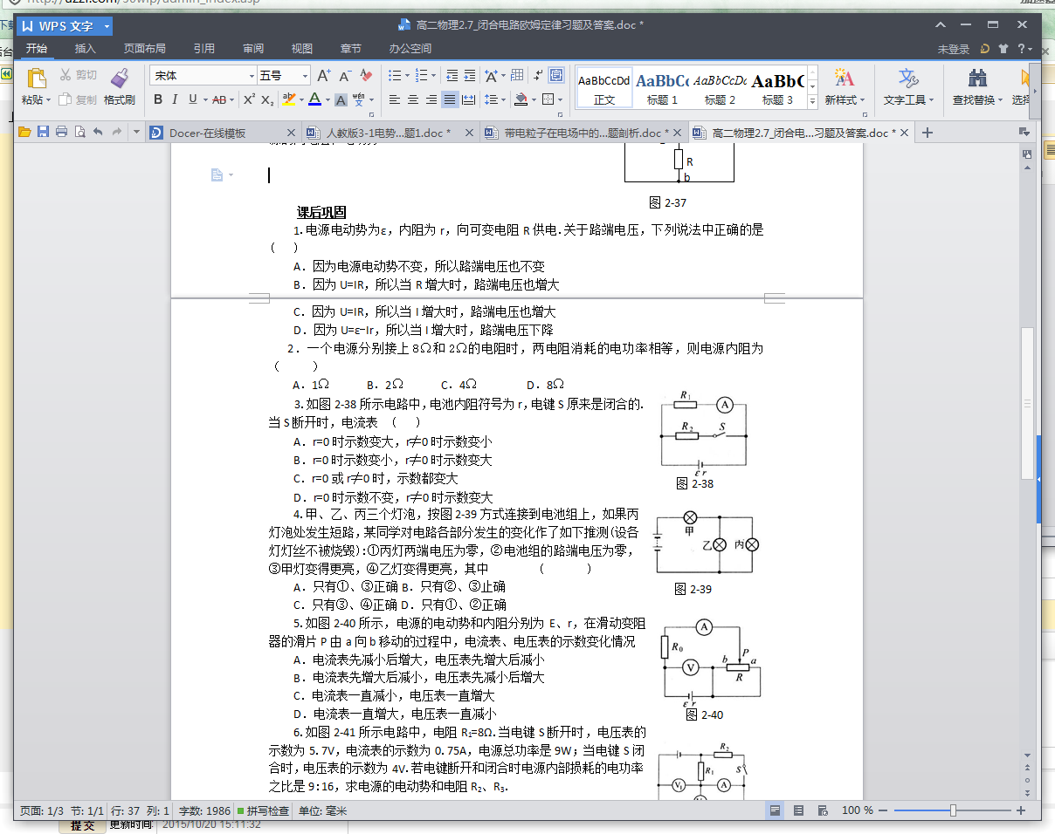Screen dimensions: 1055x834
Task: Click the Copy (复制) button
Action: [x=79, y=99]
